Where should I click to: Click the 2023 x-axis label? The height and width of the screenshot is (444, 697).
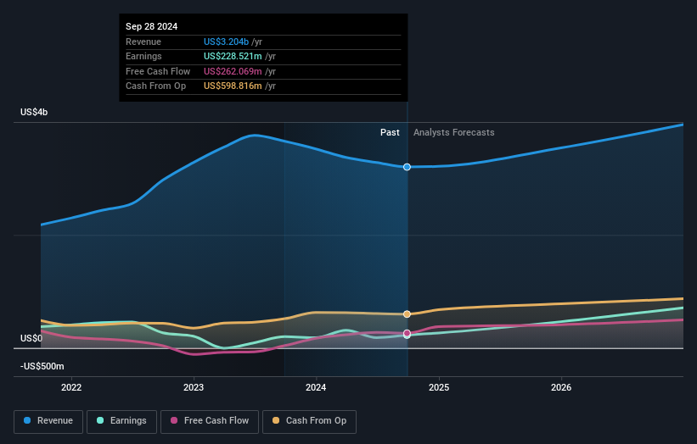[x=194, y=387]
